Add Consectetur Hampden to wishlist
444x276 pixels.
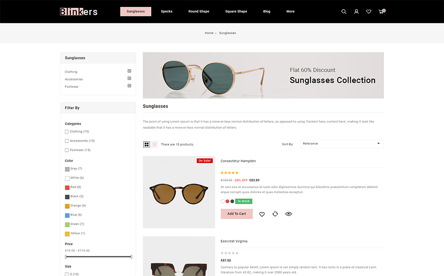[x=262, y=214]
